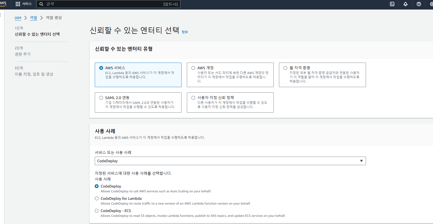Click the dropdown arrow of CodeDeploy selector
This screenshot has width=433, height=224.
click(361, 161)
